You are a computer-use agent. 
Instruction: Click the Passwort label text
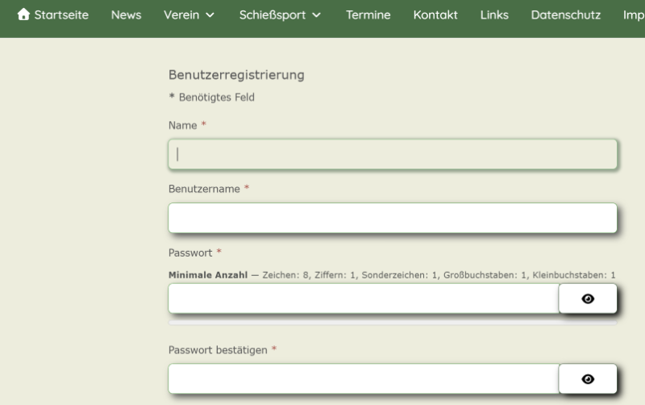click(x=190, y=253)
